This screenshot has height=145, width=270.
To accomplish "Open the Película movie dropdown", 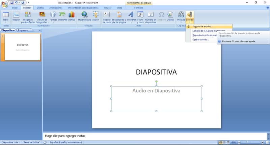I will (x=181, y=17).
